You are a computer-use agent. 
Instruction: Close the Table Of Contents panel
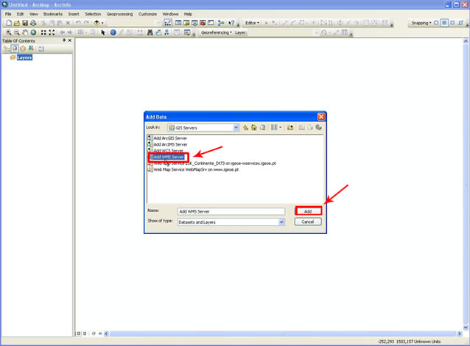[70, 40]
